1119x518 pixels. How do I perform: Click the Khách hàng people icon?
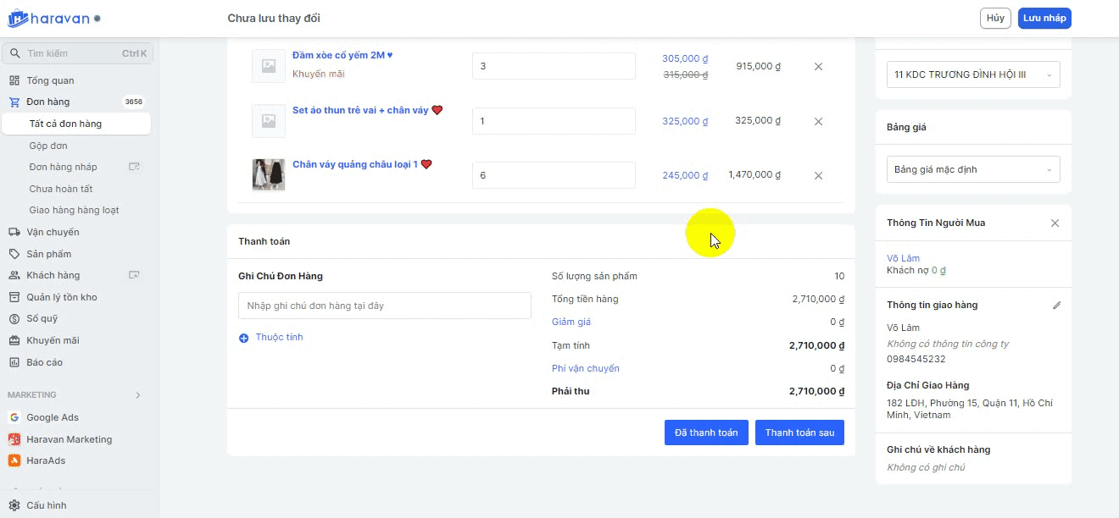[x=14, y=275]
